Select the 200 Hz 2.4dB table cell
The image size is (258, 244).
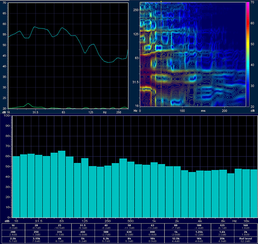tap(13, 233)
